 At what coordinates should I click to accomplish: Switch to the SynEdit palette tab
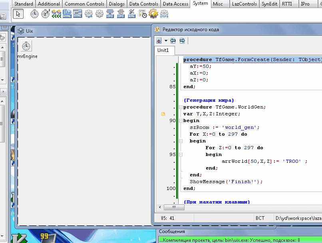click(270, 4)
